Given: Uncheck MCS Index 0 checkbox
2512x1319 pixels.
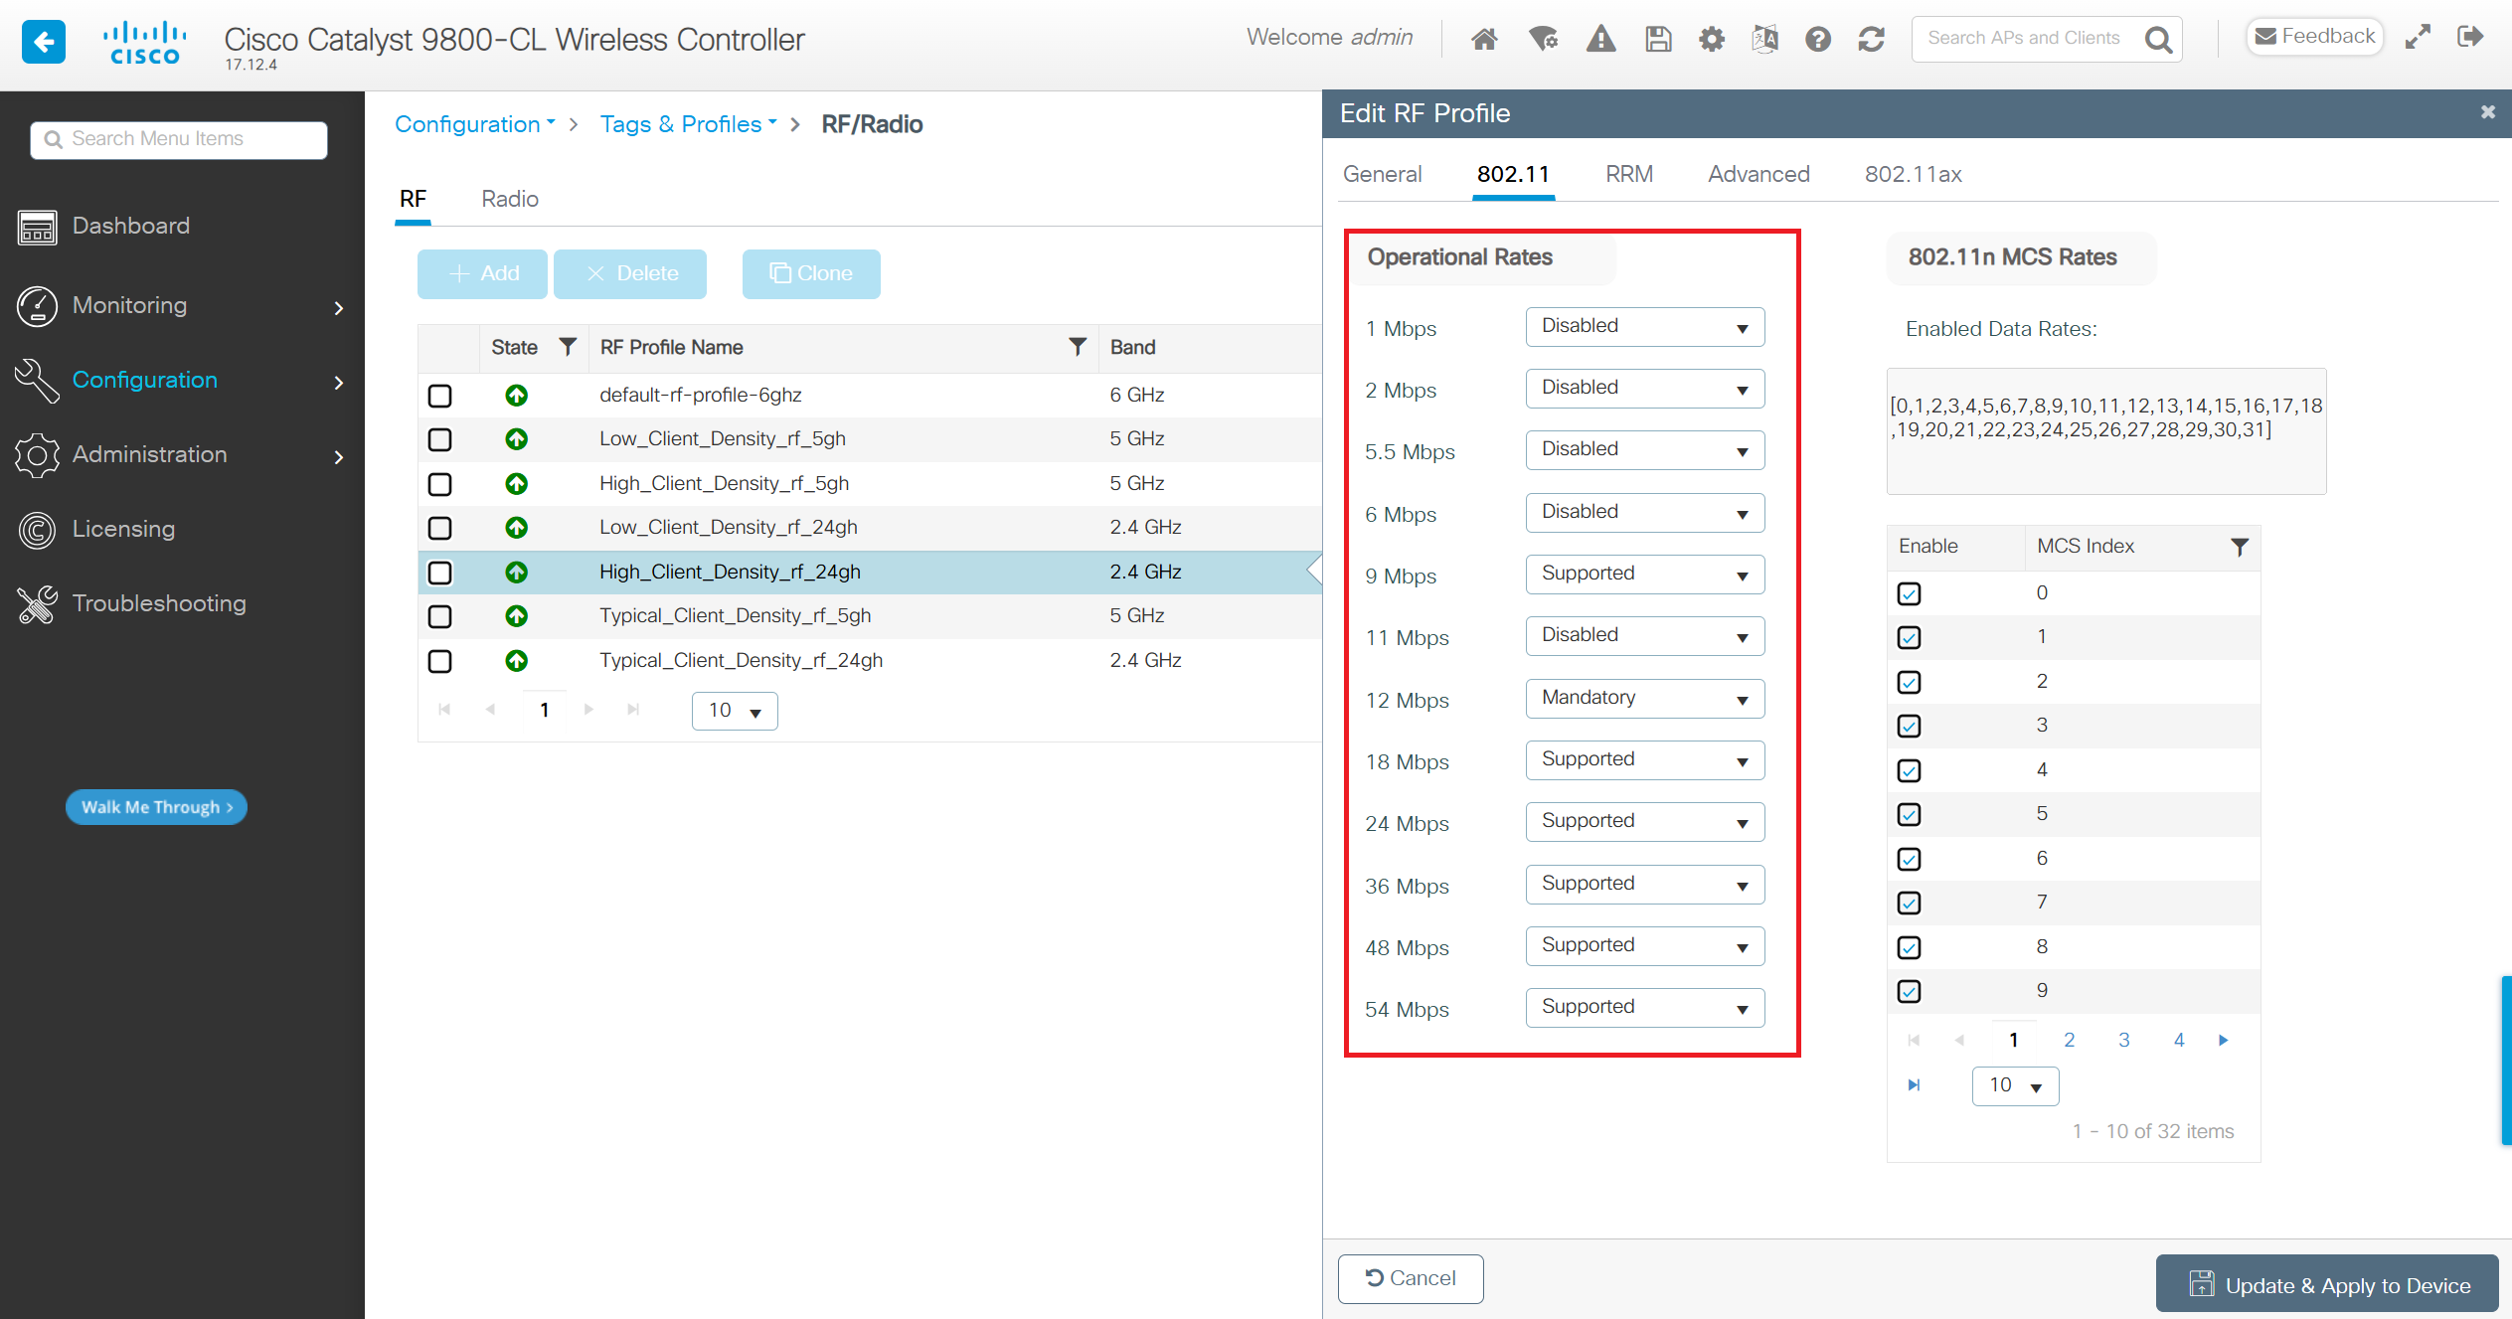Looking at the screenshot, I should point(1909,593).
